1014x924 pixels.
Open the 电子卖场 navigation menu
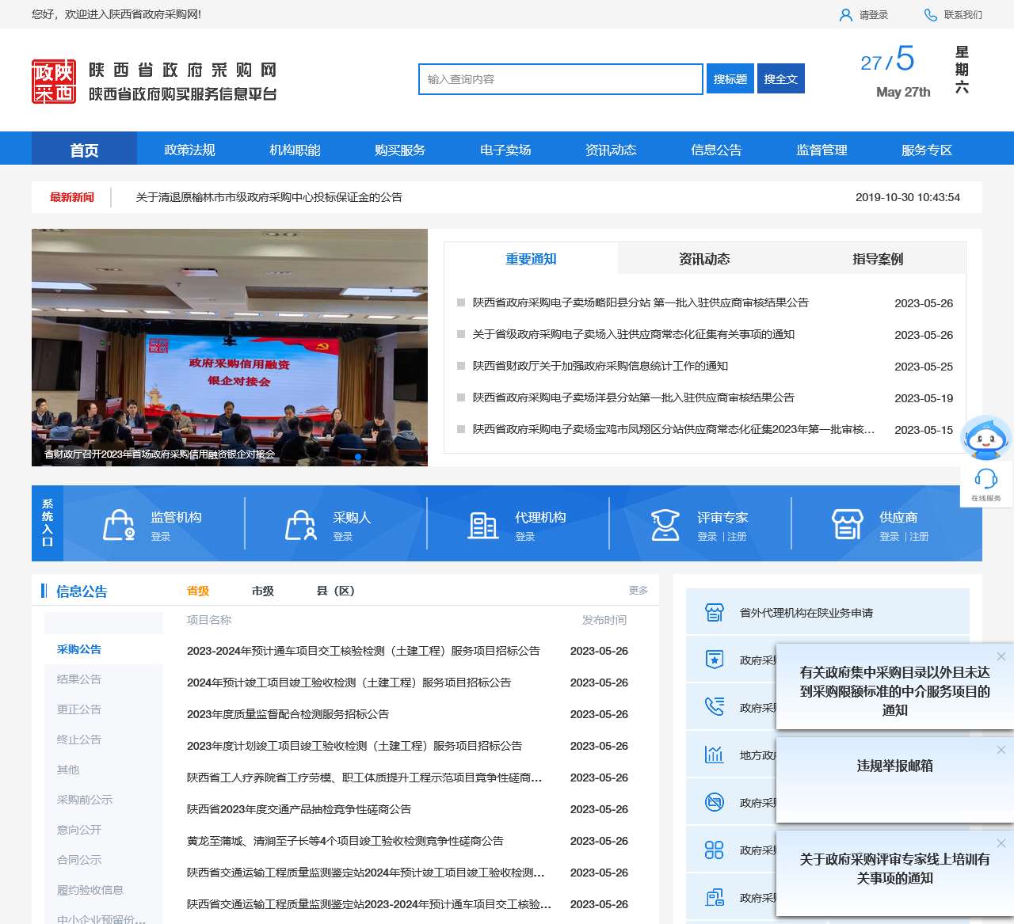coord(505,149)
